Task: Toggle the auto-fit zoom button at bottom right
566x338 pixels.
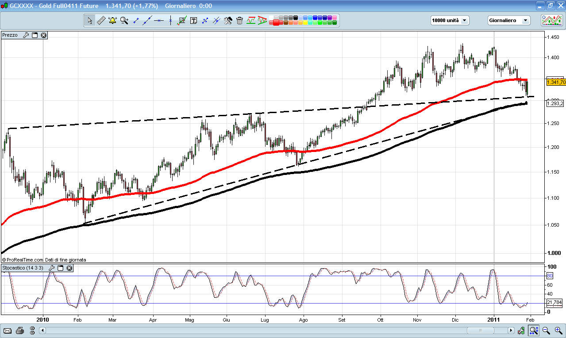Action: [534, 330]
